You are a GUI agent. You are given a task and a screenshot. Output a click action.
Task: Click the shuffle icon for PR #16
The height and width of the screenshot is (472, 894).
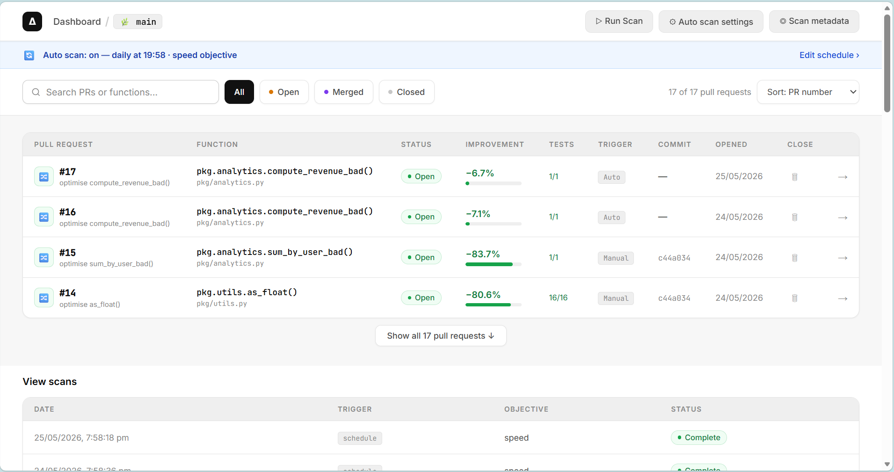(44, 217)
